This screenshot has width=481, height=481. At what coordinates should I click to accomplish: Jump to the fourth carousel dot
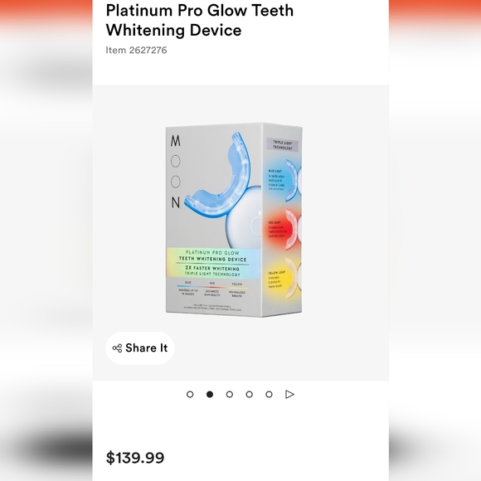point(249,394)
